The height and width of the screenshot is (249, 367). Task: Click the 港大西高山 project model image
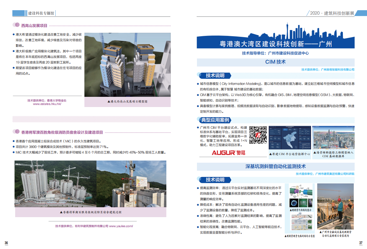[127, 65]
